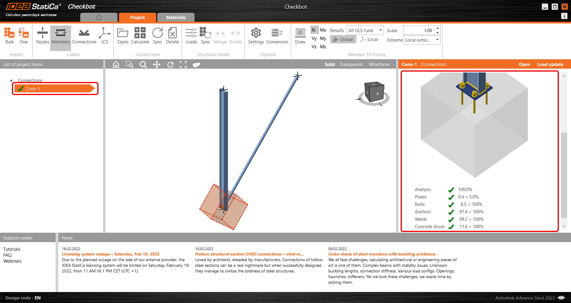The width and height of the screenshot is (571, 303).
Task: Select the Local coordinate option
Action: [369, 40]
